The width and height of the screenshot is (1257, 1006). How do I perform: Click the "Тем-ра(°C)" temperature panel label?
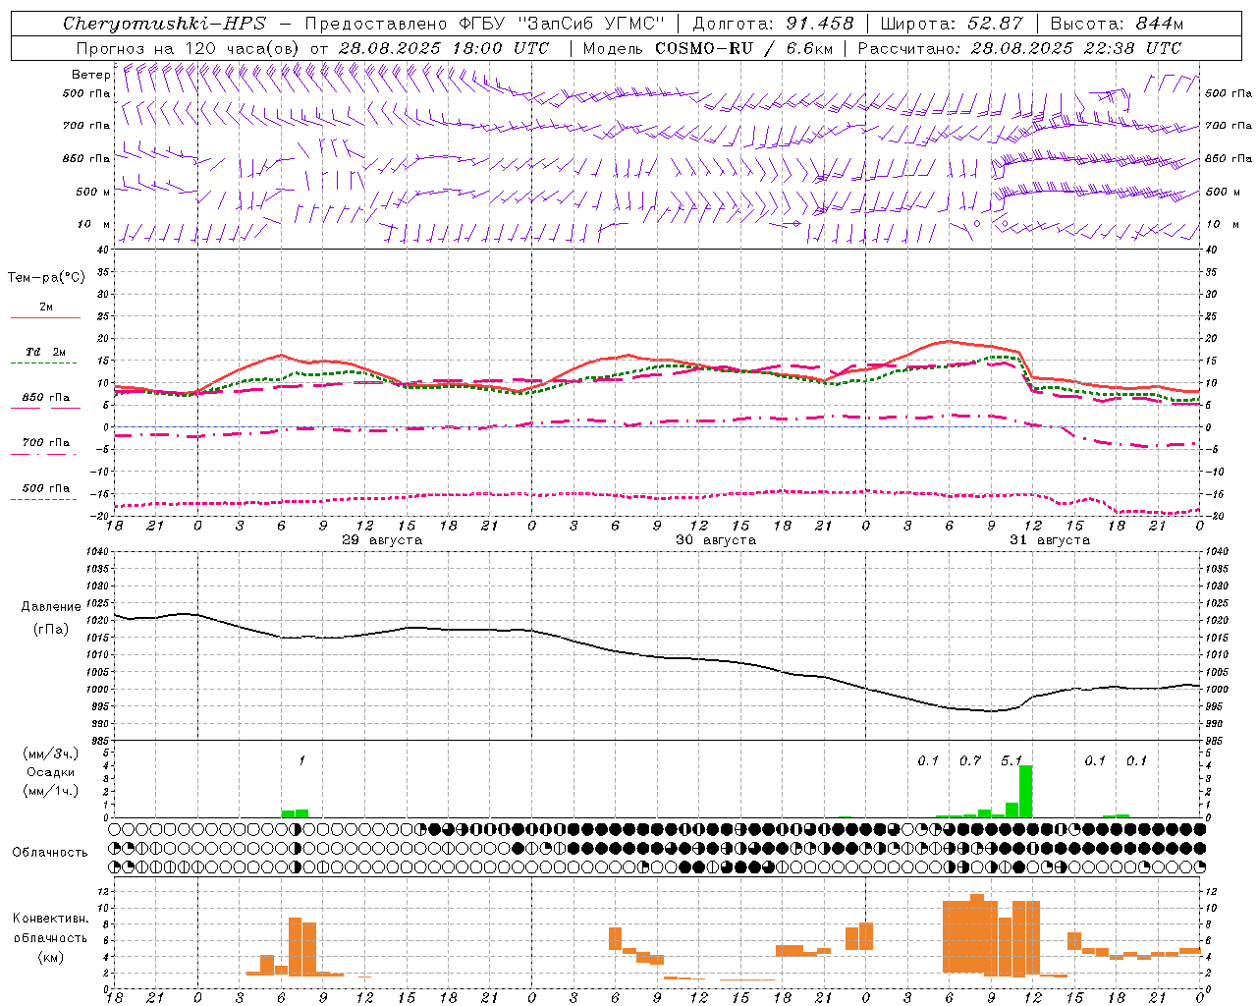pos(46,277)
